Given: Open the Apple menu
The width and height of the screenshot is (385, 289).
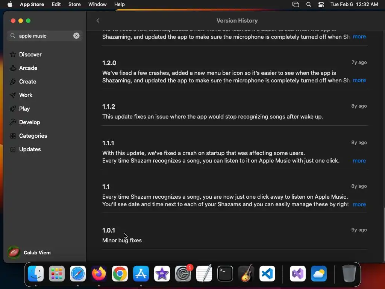Looking at the screenshot, I should [10, 5].
